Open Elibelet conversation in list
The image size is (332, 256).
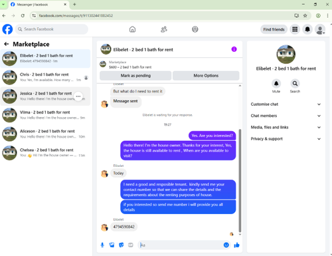45,59
